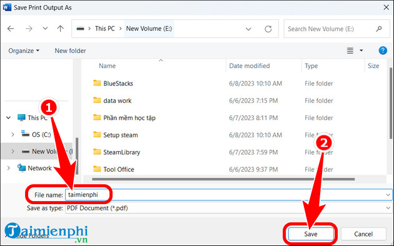The image size is (394, 246).
Task: Expand the New Volume tree node
Action: 13,151
